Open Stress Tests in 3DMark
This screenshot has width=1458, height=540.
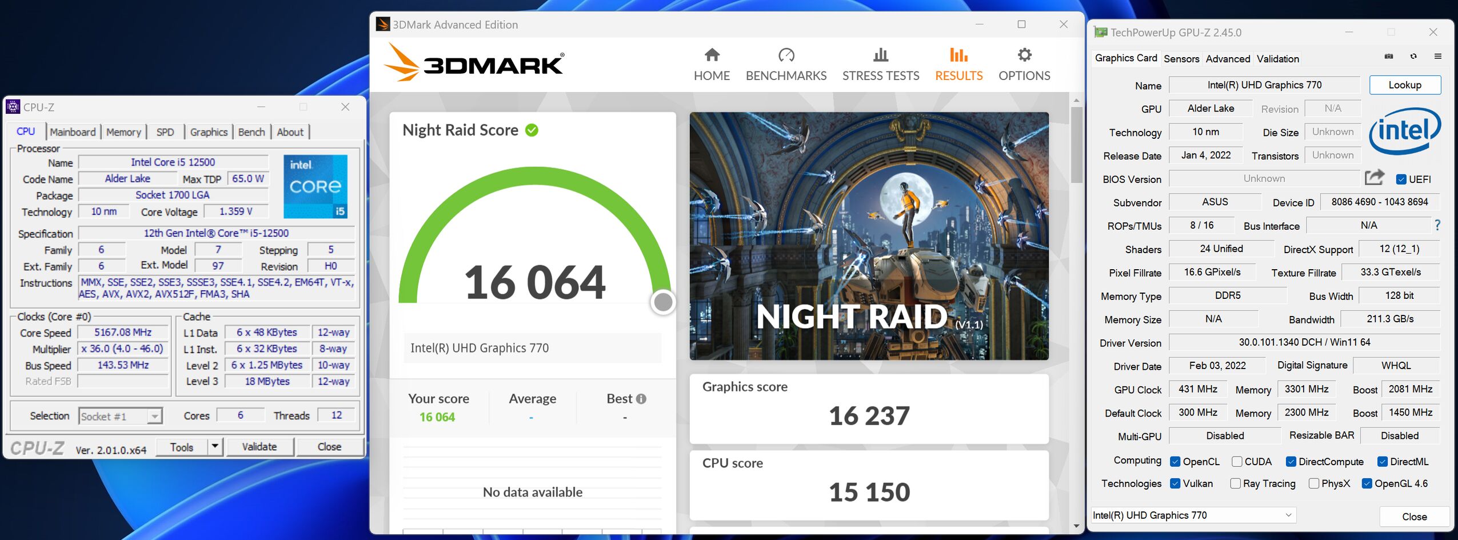(881, 65)
